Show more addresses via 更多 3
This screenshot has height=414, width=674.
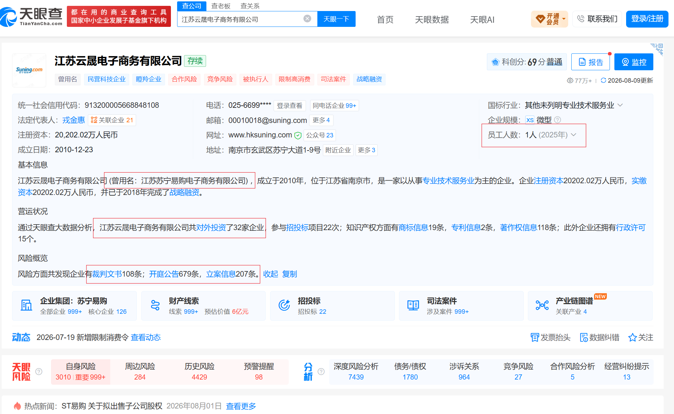pos(366,150)
